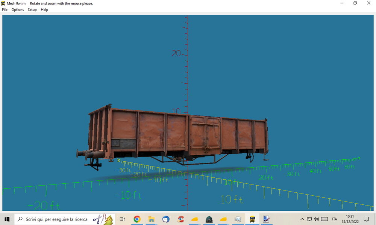Click the ITA language indicator

[335, 219]
